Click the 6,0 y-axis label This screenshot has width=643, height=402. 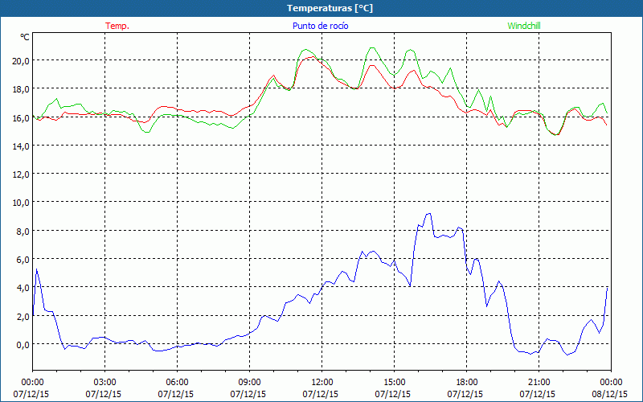click(x=23, y=259)
